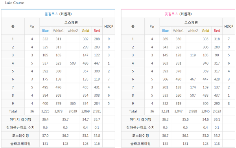Select the Red total "2,581" cell
The height and width of the screenshot is (148, 236).
(x=97, y=111)
